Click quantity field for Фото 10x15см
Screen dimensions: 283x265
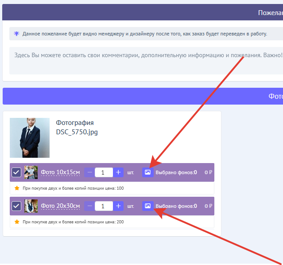point(104,172)
